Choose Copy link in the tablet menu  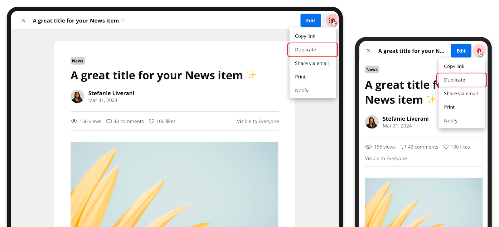click(313, 36)
